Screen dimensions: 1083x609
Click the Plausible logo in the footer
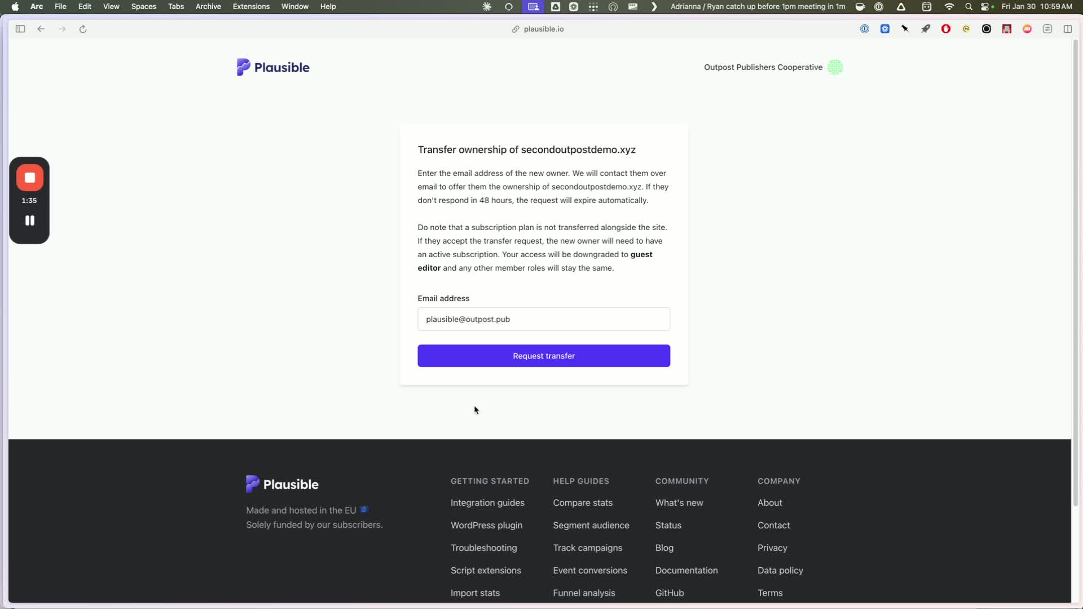pyautogui.click(x=282, y=484)
